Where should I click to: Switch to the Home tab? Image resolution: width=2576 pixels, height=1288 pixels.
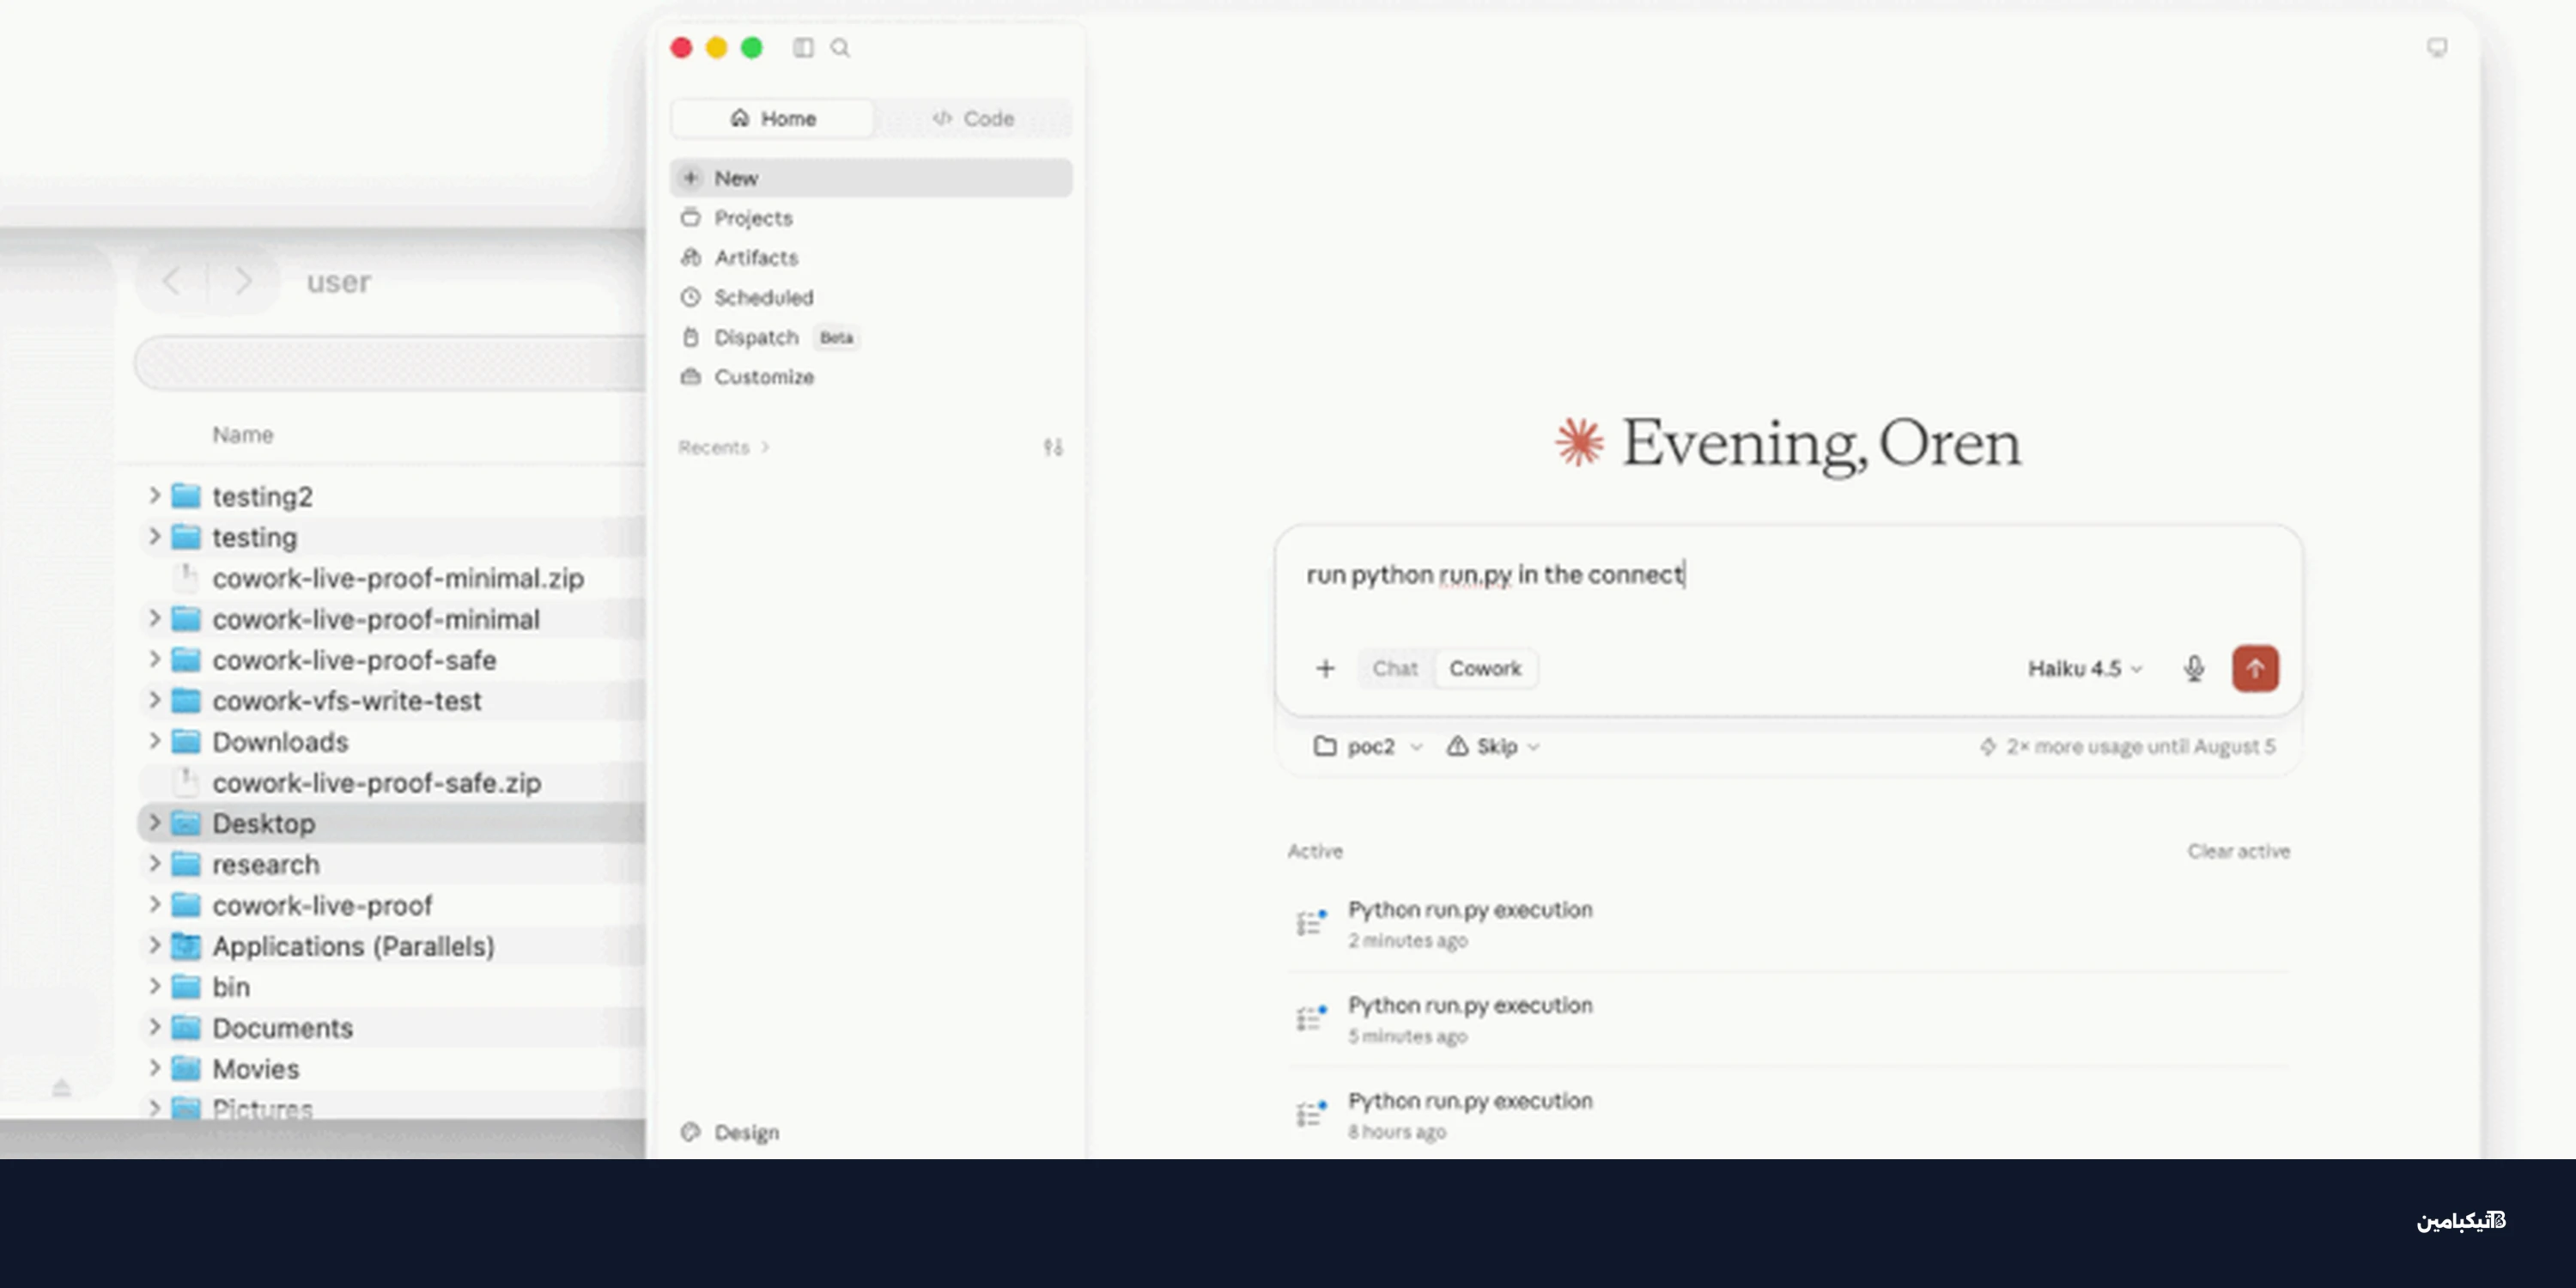coord(773,118)
